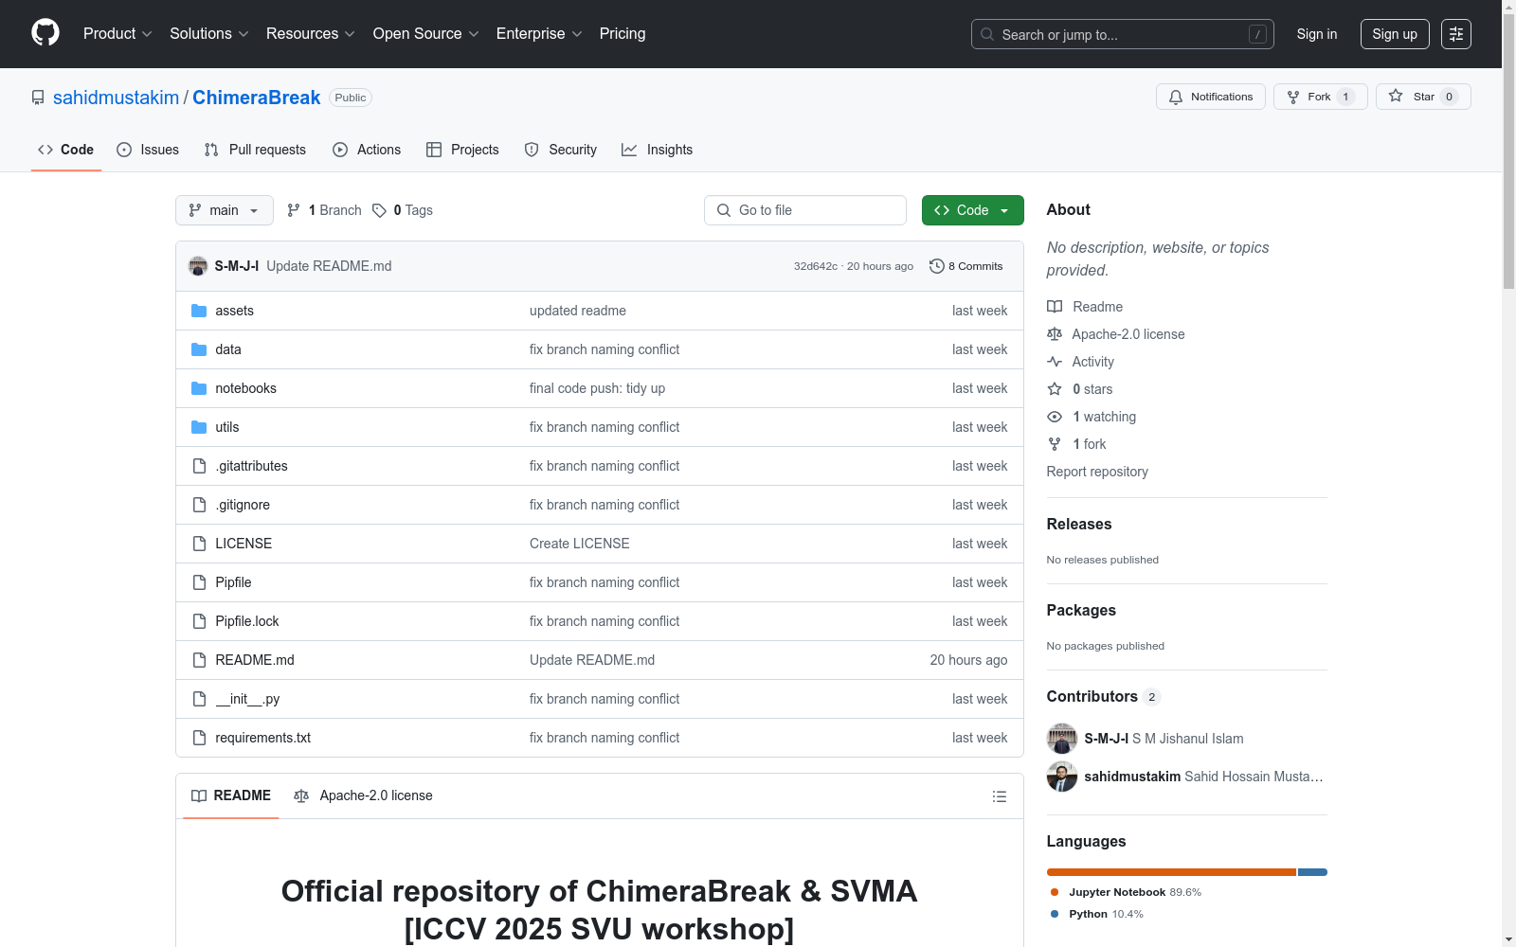This screenshot has width=1516, height=947.
Task: Click the star icon on the Star button
Action: [x=1396, y=96]
